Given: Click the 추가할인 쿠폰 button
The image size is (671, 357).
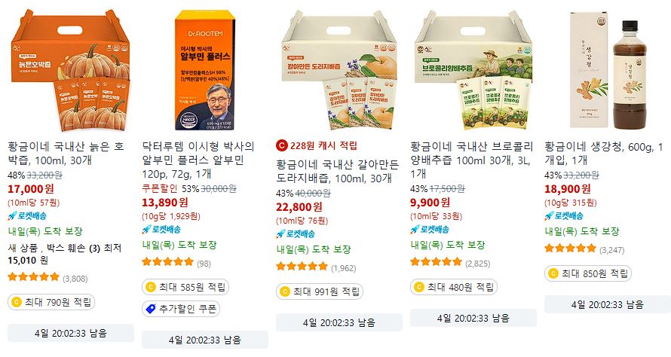Looking at the screenshot, I should coord(181,309).
